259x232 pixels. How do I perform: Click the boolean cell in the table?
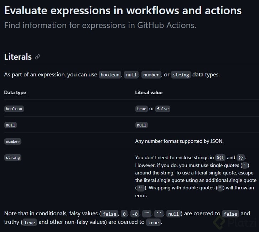pyautogui.click(x=14, y=109)
